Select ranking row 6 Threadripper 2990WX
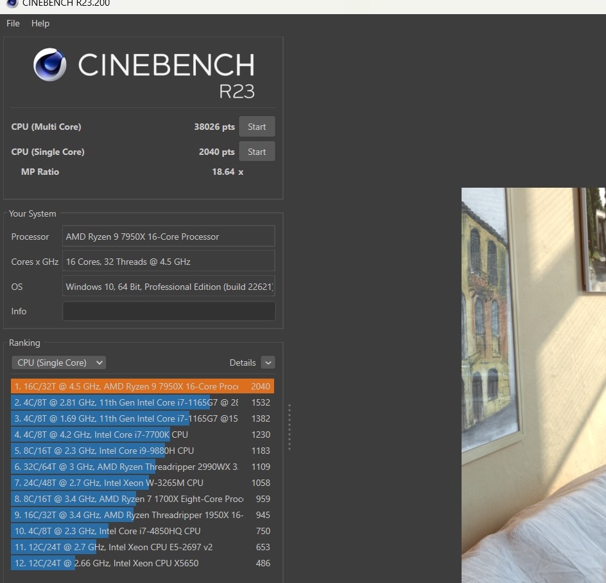 (143, 467)
